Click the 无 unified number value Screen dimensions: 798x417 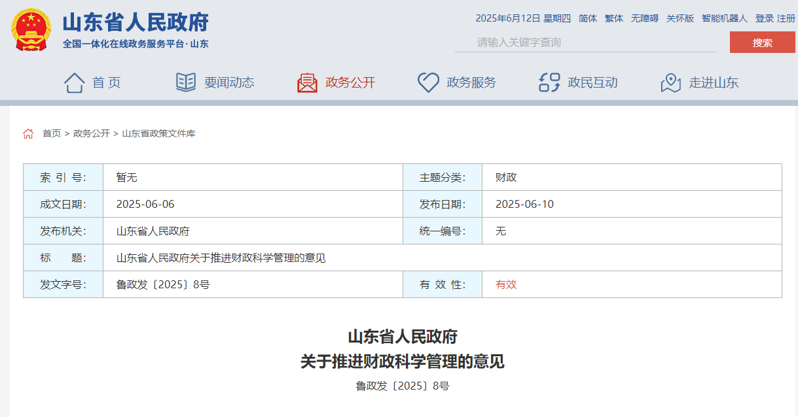[501, 231]
